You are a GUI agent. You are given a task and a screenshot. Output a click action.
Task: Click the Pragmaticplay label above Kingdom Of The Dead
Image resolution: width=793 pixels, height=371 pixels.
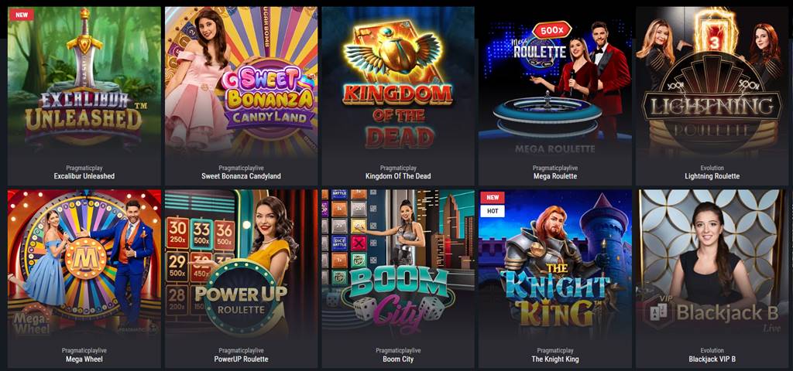point(398,168)
